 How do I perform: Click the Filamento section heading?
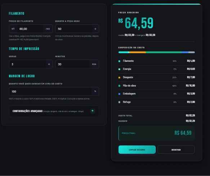coord(17,14)
